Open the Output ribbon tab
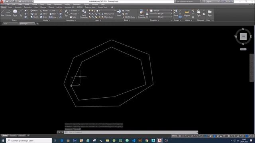The height and width of the screenshot is (143, 255). point(51,7)
